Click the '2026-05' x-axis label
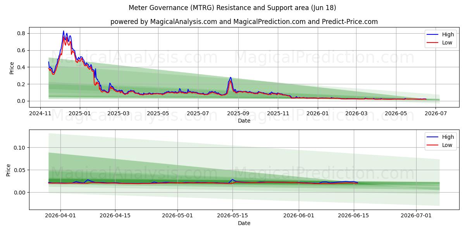The height and width of the screenshot is (232, 465). [x=396, y=113]
